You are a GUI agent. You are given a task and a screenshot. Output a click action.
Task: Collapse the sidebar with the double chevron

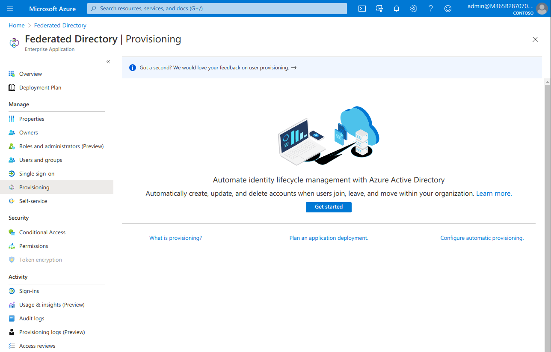click(108, 62)
